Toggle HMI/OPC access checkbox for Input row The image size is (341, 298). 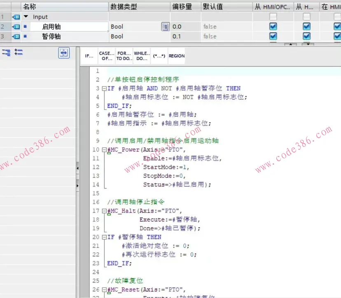point(273,16)
